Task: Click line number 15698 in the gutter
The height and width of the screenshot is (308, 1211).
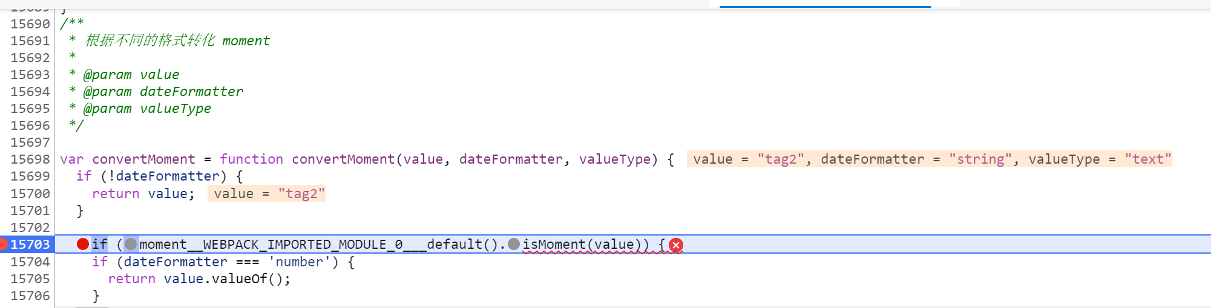Action: click(x=30, y=159)
